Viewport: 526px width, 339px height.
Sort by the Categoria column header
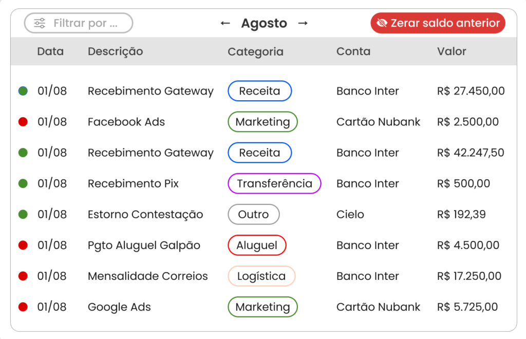(x=256, y=52)
